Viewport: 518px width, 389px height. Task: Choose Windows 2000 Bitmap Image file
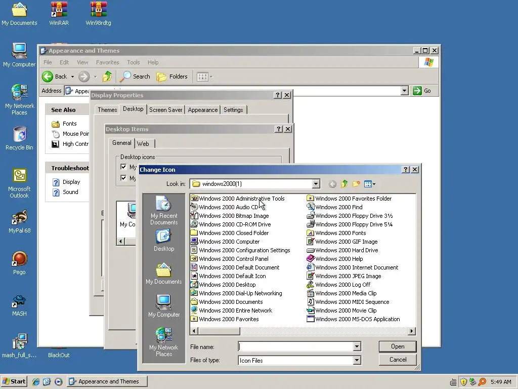[x=230, y=216]
